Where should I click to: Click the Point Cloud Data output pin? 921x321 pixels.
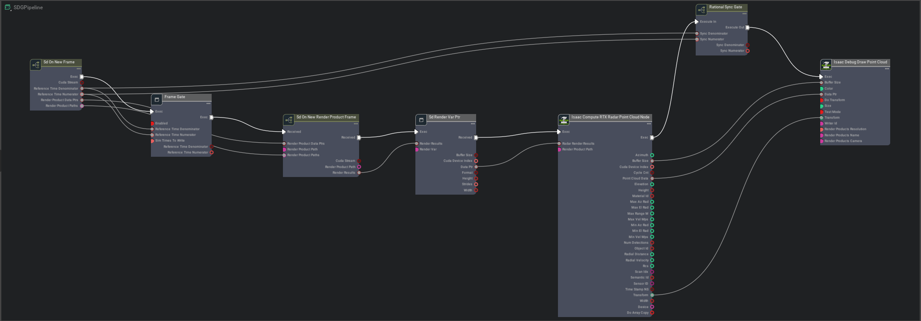(652, 178)
